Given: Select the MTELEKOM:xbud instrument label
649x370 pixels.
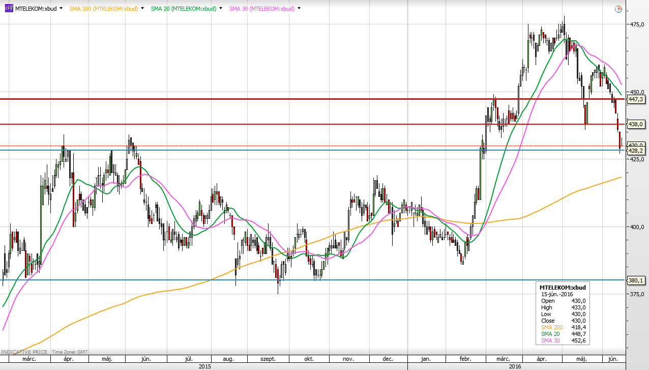Looking at the screenshot, I should tap(36, 9).
